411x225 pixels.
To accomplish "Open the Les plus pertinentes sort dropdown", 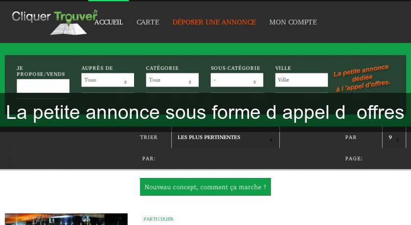I will coord(226,137).
